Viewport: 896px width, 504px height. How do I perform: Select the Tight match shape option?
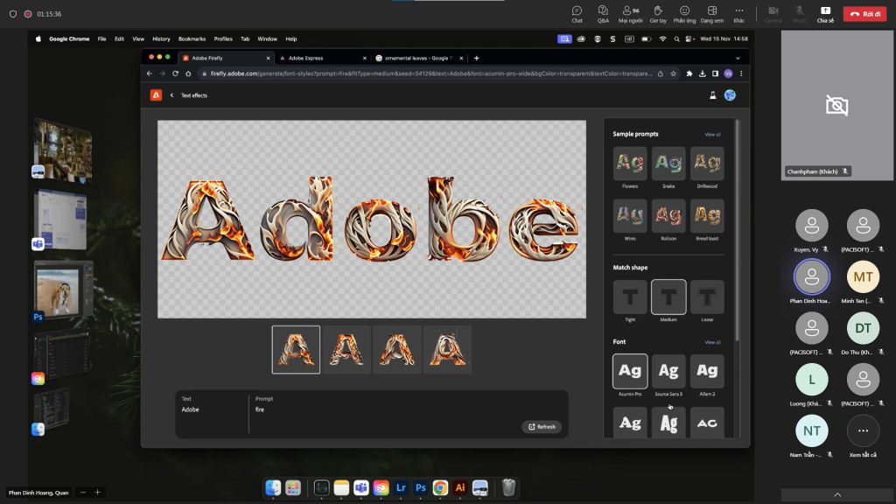pos(630,297)
